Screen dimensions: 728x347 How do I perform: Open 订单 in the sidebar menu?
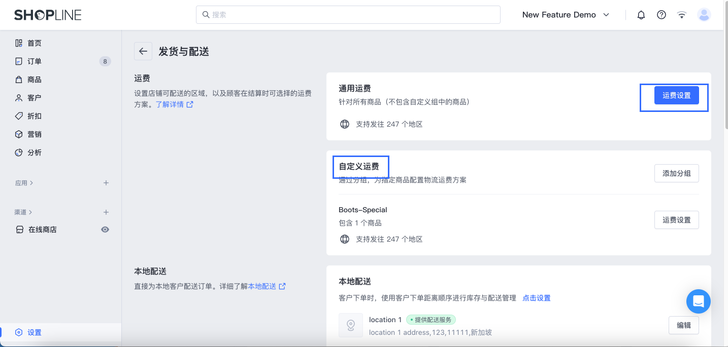click(35, 61)
